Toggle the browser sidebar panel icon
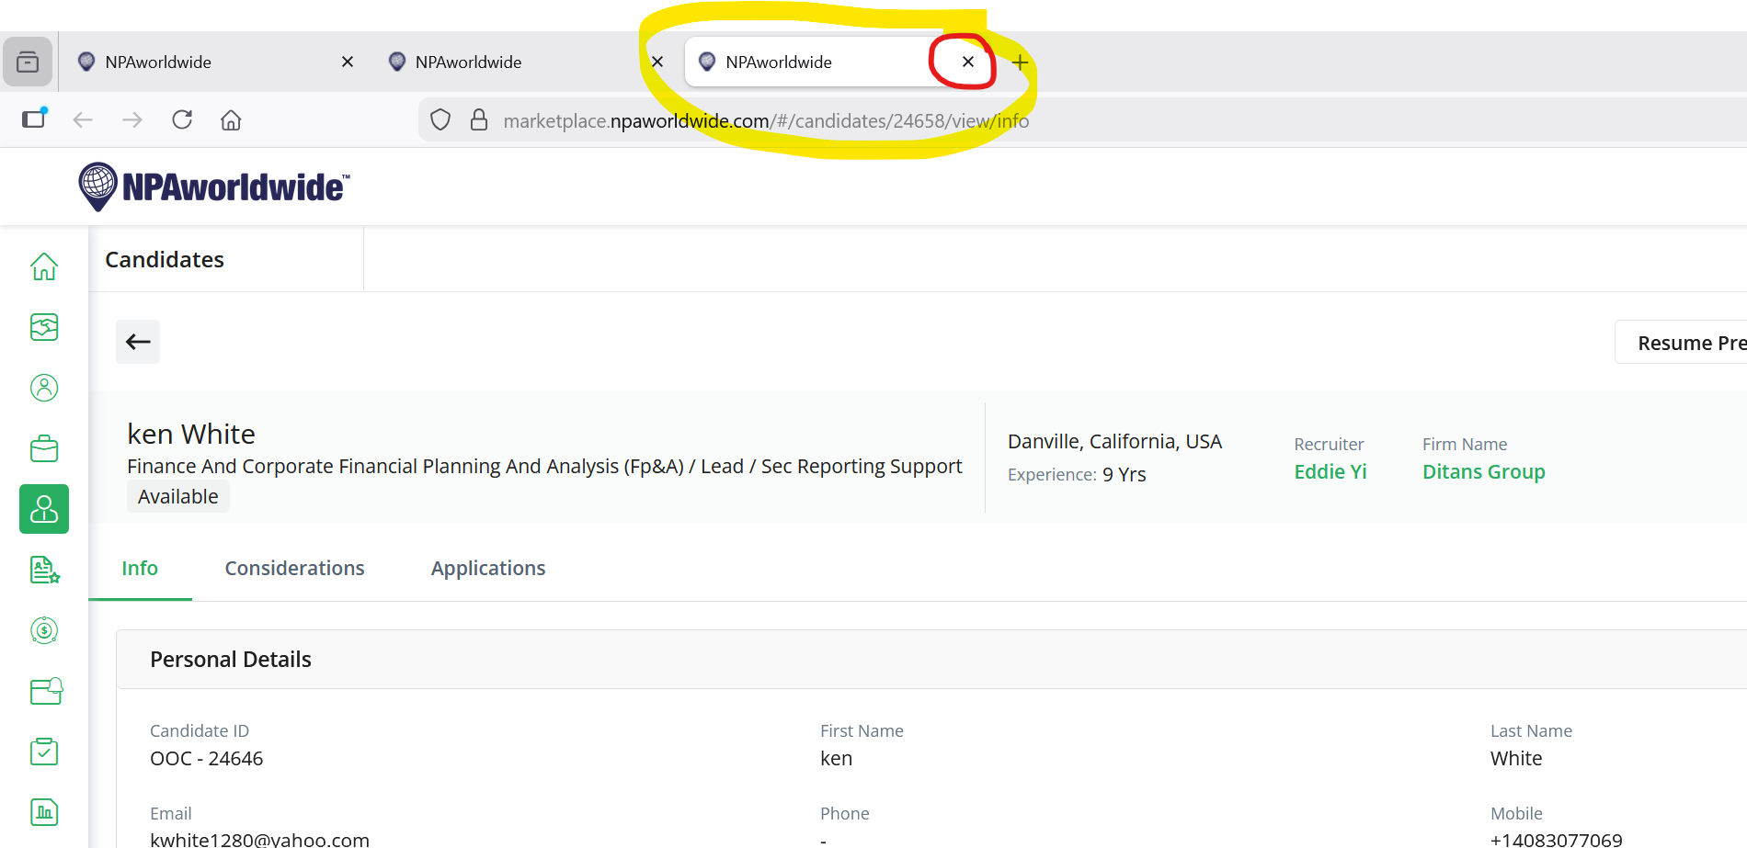 pyautogui.click(x=34, y=119)
